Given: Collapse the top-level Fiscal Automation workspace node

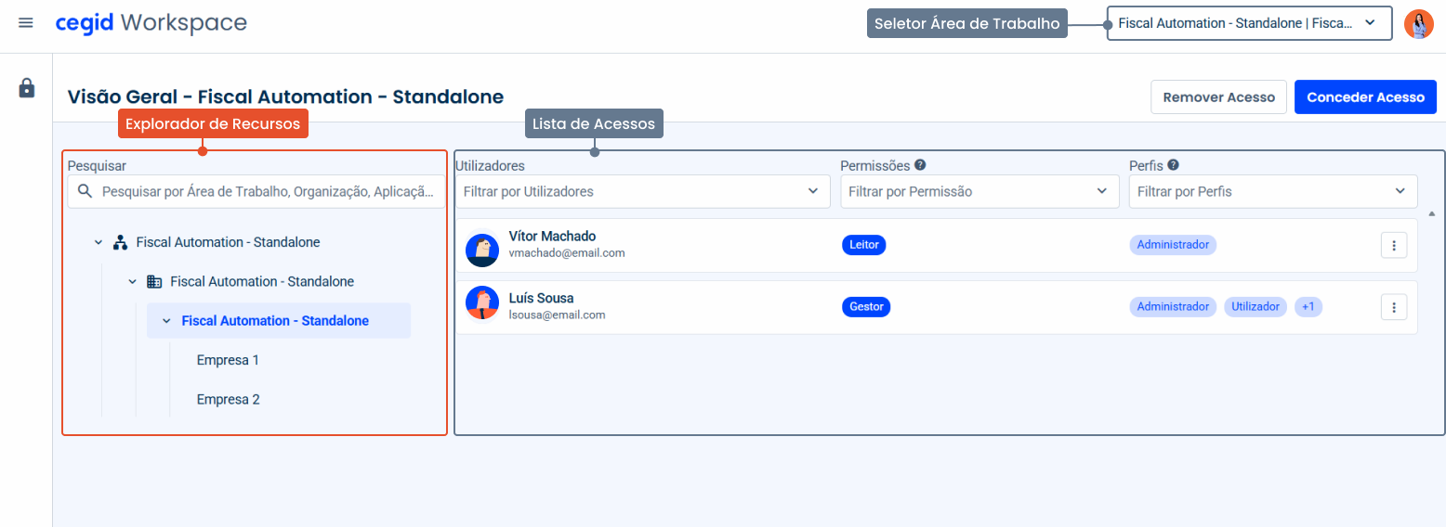Looking at the screenshot, I should (99, 242).
